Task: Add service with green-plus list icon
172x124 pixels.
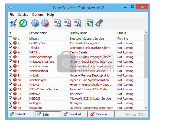Action: click(57, 23)
